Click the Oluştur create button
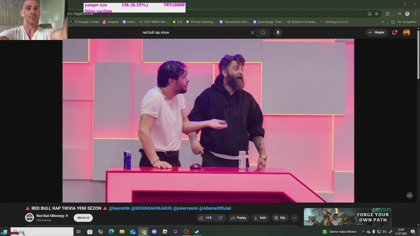The image size is (420, 236). coord(376,32)
